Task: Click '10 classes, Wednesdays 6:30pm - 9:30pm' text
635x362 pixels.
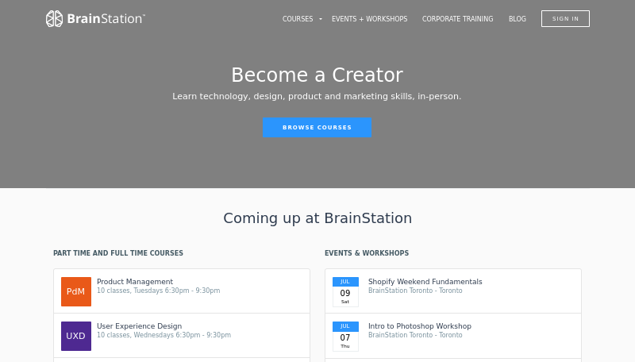Action: [164, 335]
